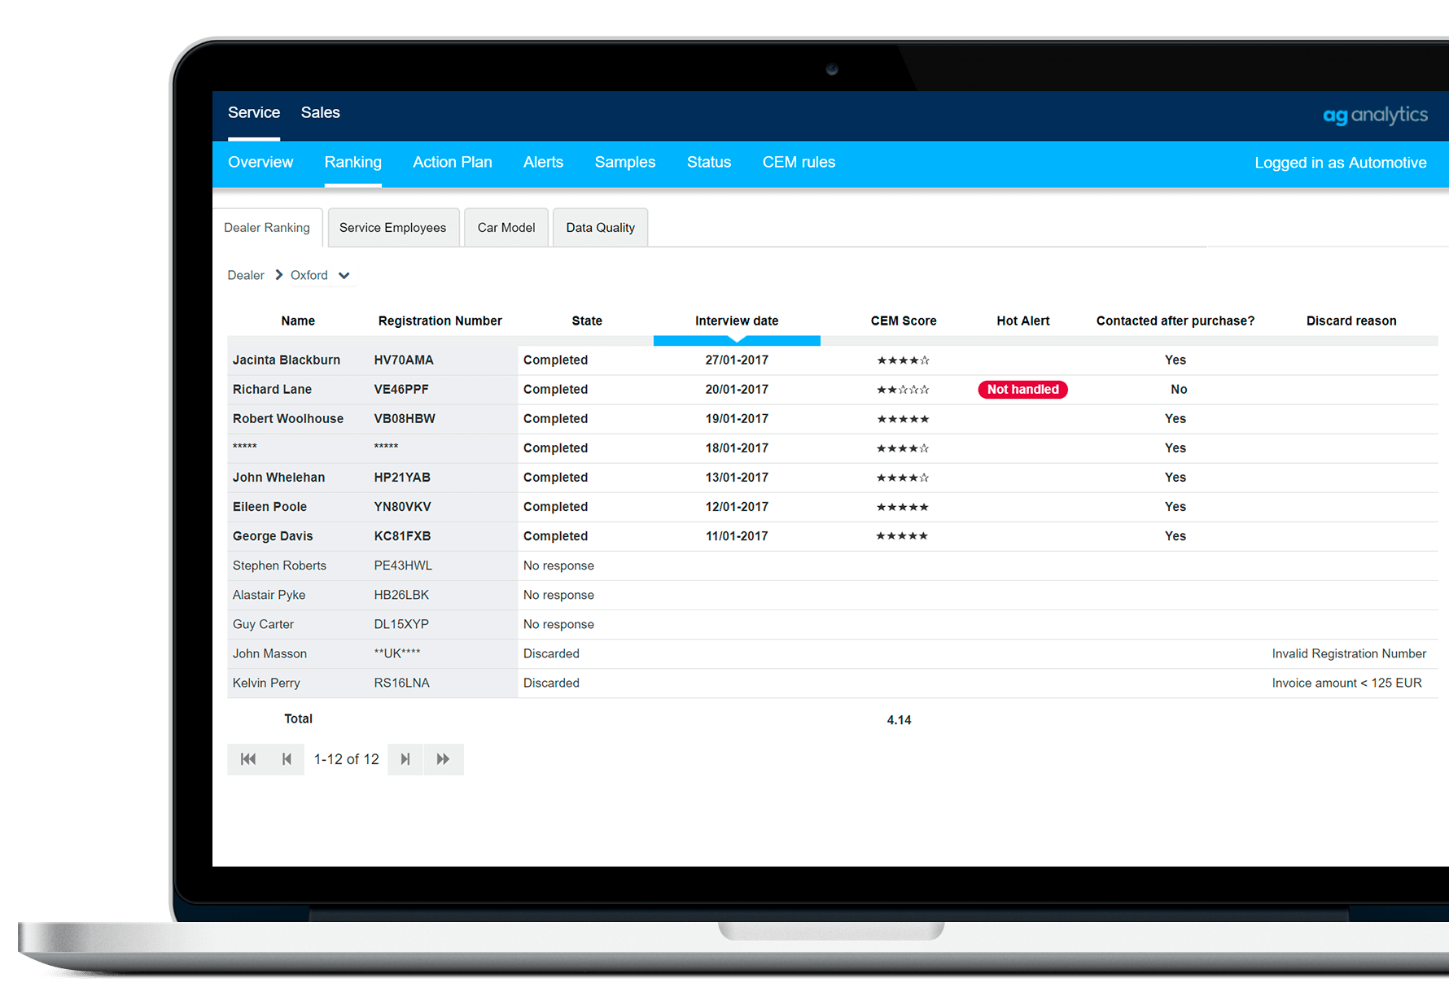
Task: Open the Ranking page
Action: (x=353, y=162)
